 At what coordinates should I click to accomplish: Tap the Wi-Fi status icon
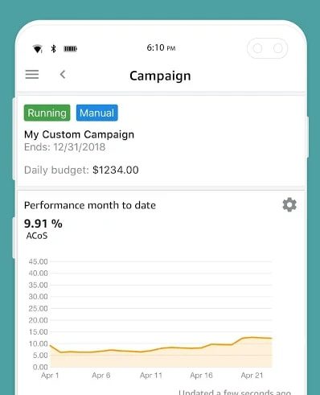tap(38, 49)
